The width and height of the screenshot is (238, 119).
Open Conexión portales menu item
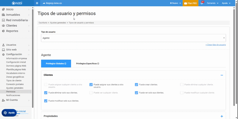click(x=15, y=84)
